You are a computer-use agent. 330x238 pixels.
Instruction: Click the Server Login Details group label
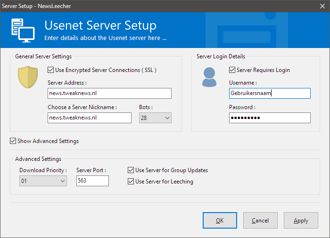tap(221, 56)
